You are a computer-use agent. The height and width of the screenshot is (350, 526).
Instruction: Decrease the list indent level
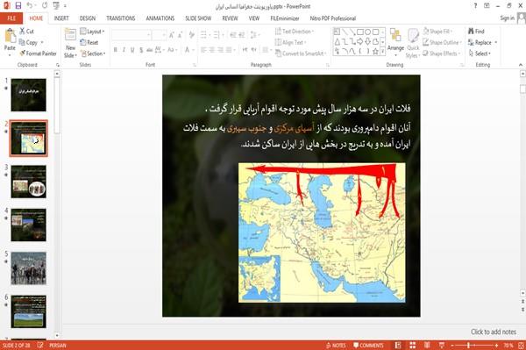coord(233,35)
